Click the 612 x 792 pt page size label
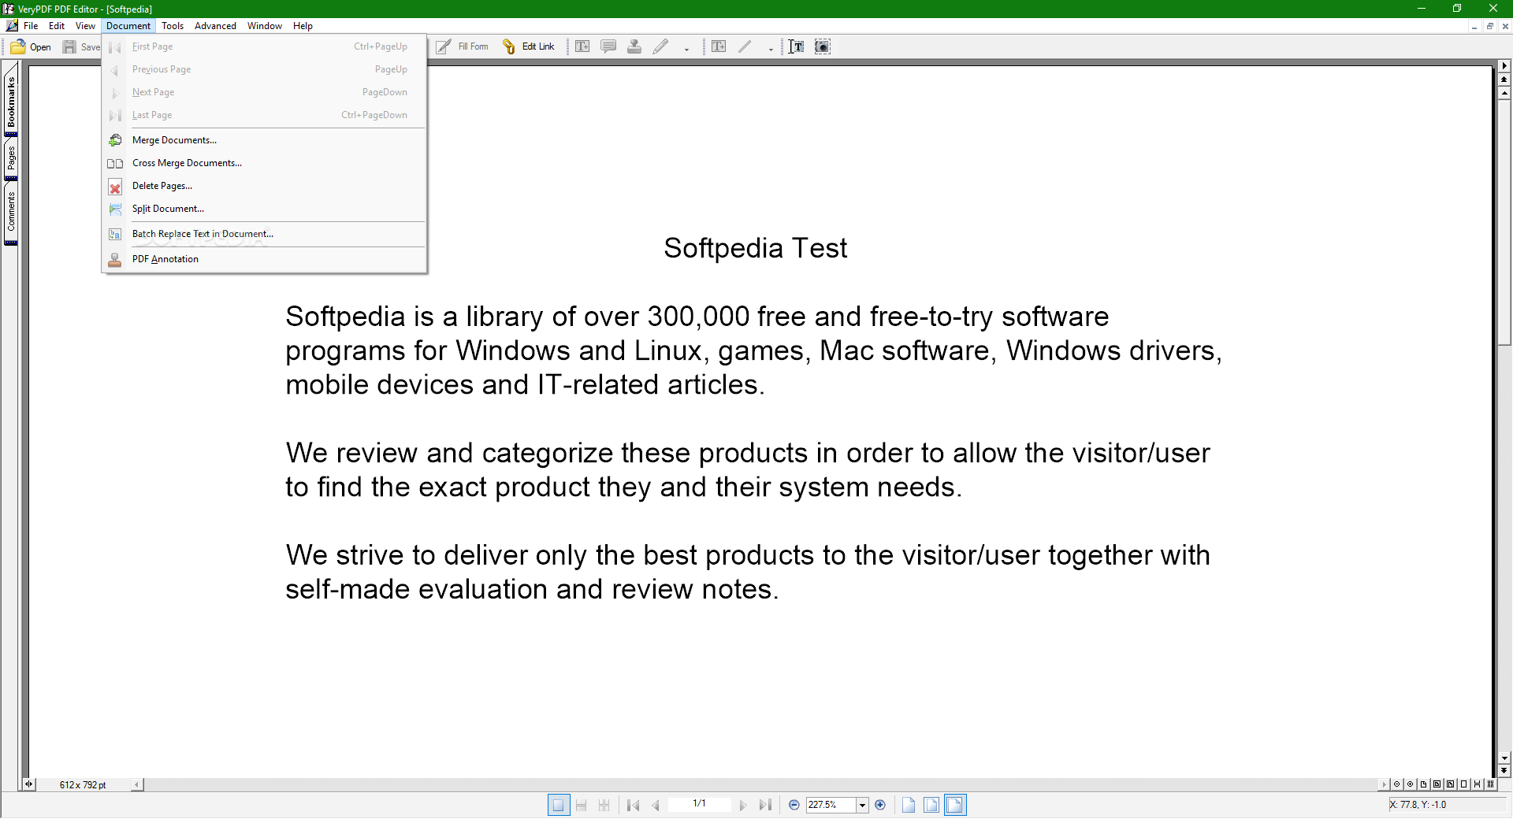 click(83, 785)
